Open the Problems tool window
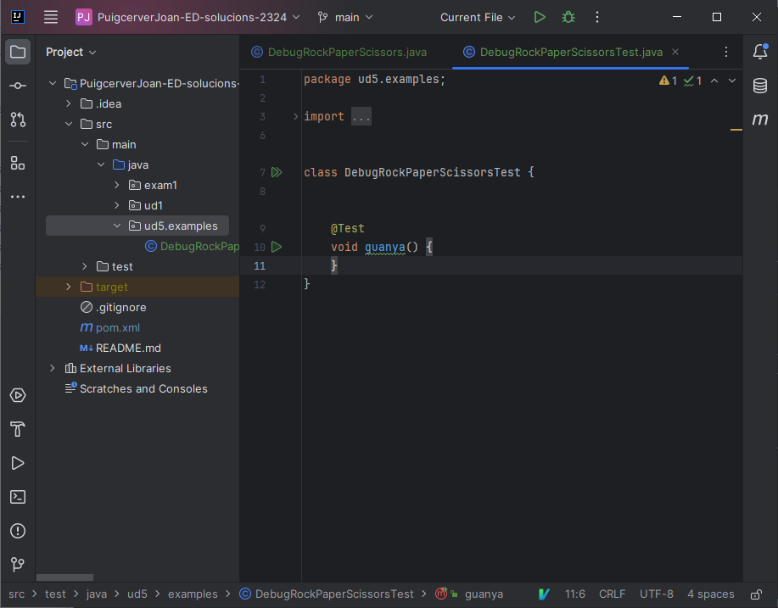 (18, 531)
